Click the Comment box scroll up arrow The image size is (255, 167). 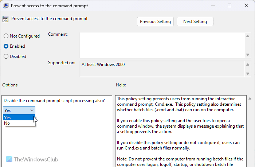(248, 36)
